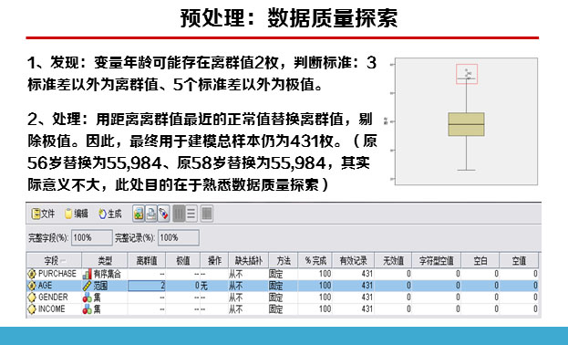Click the 方法 column header
This screenshot has height=345, width=568.
(x=284, y=260)
